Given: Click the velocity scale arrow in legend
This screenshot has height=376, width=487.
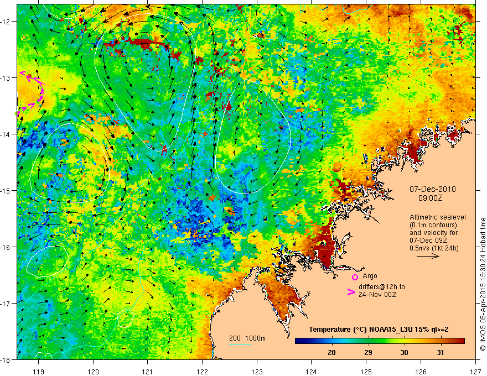Looking at the screenshot, I should coord(428,256).
